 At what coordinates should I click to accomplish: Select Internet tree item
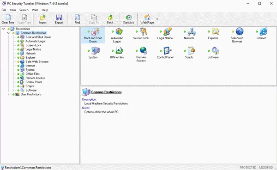(30, 66)
